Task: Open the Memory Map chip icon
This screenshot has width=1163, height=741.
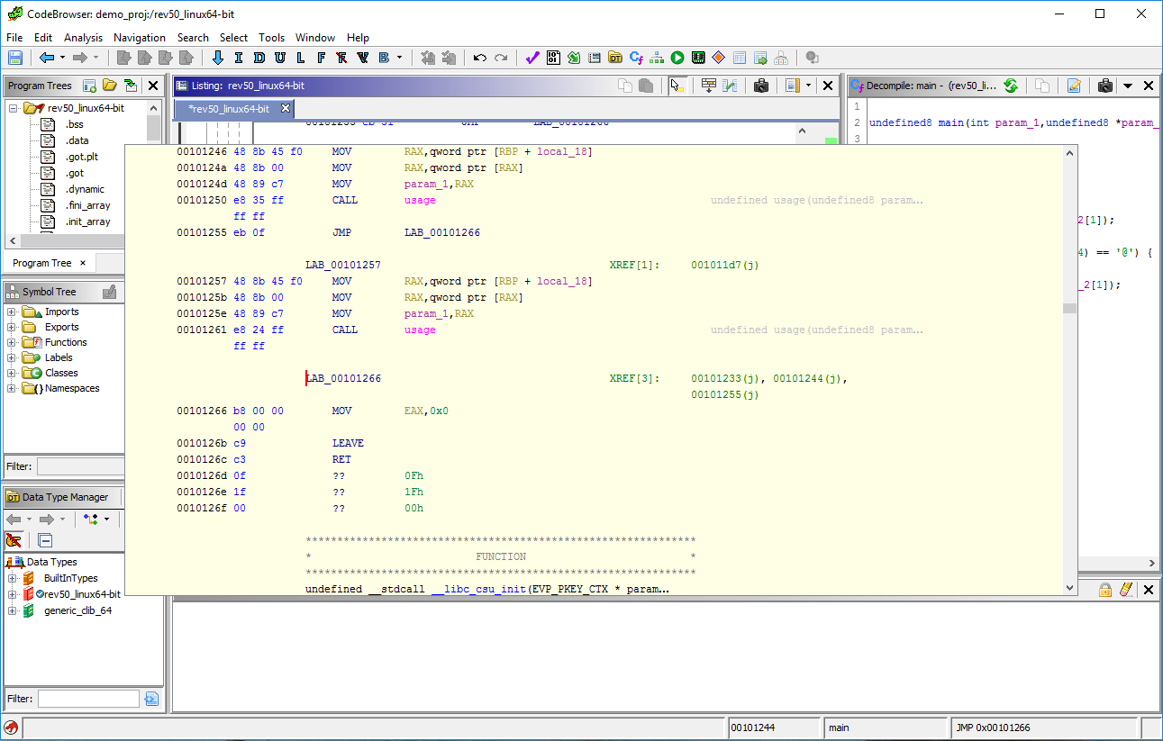Action: point(698,58)
